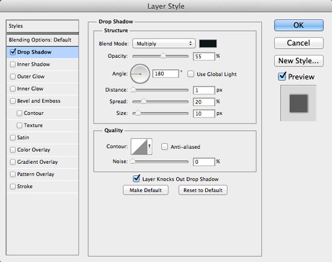
Task: Click the Make Default button
Action: tap(145, 190)
